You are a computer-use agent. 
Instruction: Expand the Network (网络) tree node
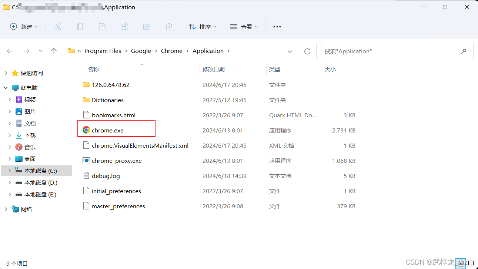click(6, 209)
